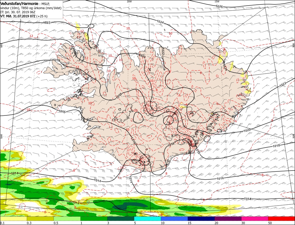The image size is (295, 225).
Task: Click the legend value '30'
Action: coord(243,223)
